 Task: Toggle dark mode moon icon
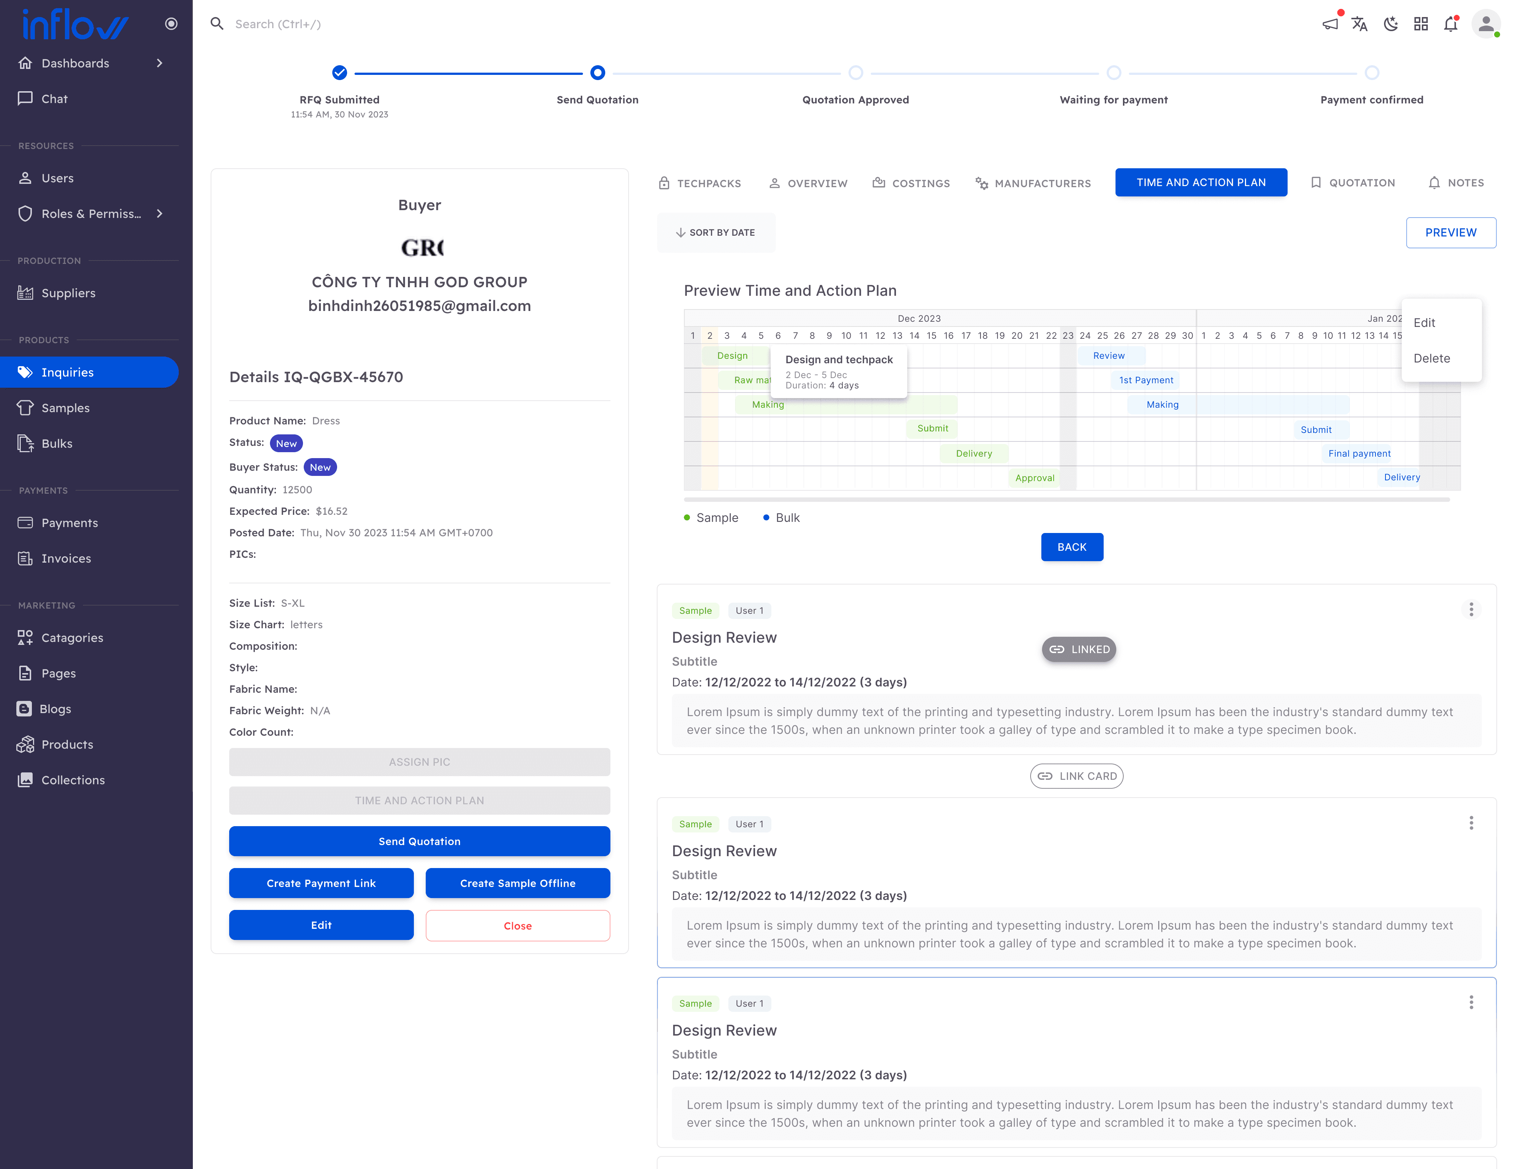tap(1390, 24)
